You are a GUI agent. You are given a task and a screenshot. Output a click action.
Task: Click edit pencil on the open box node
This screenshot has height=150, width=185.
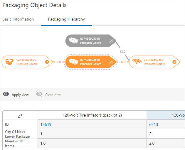(x=47, y=62)
